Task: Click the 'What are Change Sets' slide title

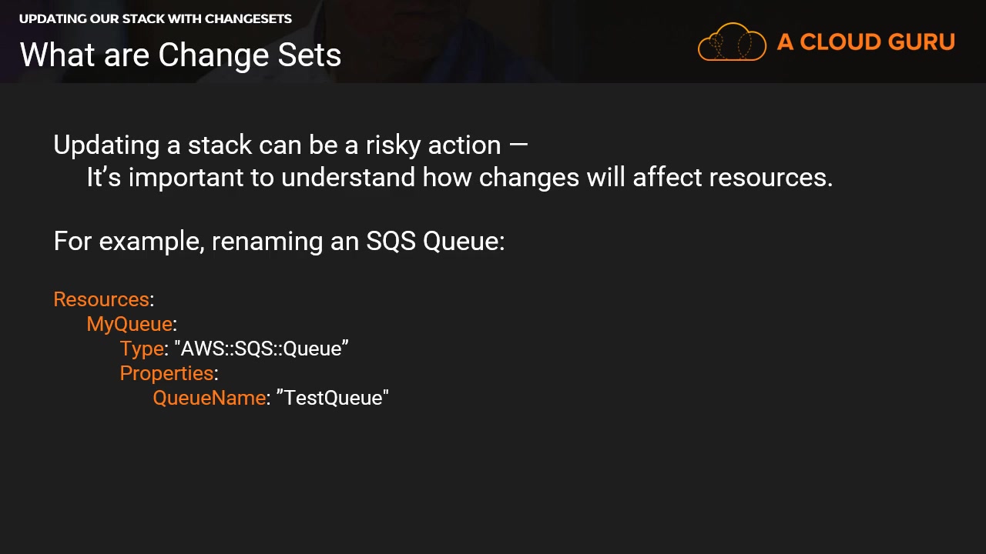Action: (180, 55)
